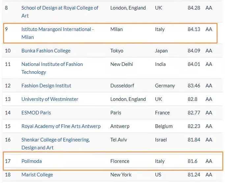The image size is (225, 183).
Task: Select the Belgium country cell
Action: pyautogui.click(x=164, y=126)
